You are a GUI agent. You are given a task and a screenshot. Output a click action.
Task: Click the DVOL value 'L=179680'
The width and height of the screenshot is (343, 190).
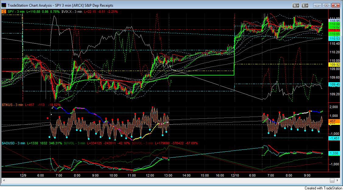click(163, 143)
